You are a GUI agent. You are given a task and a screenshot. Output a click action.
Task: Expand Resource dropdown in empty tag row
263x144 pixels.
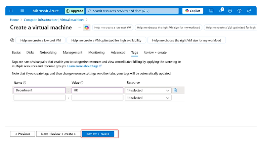click(148, 98)
